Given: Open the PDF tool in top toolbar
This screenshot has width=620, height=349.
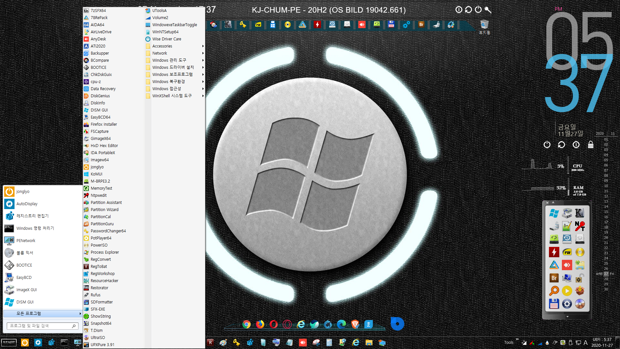Looking at the screenshot, I should coord(258,25).
